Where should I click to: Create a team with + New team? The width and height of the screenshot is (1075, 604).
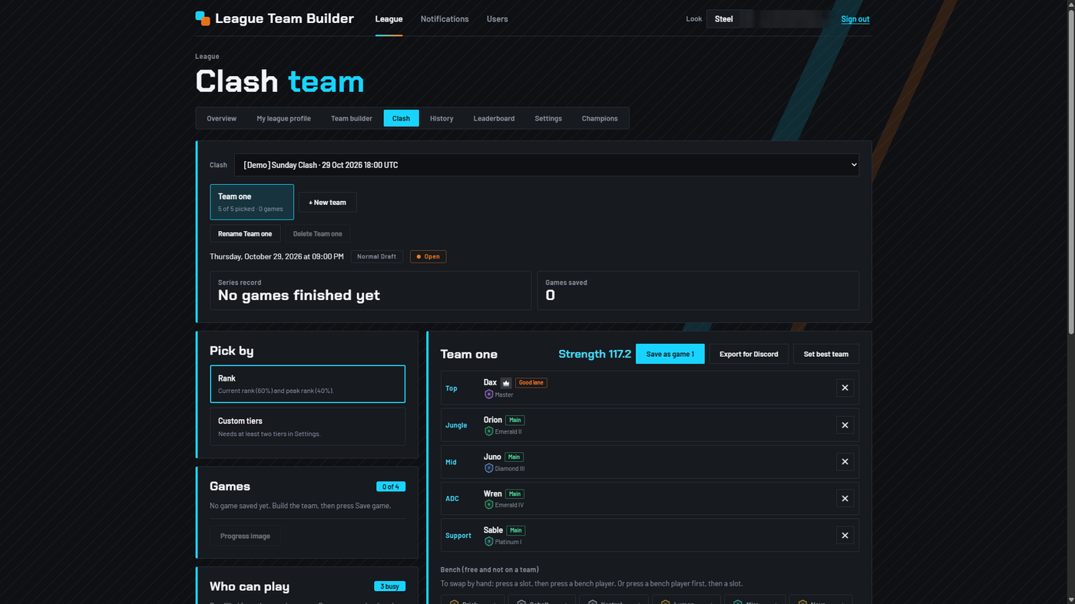(x=327, y=202)
